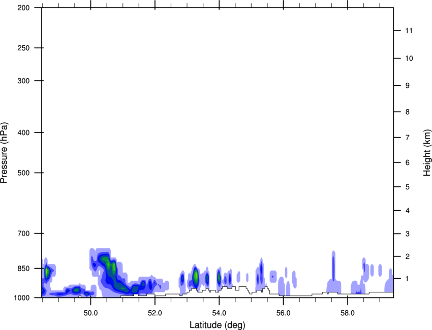Click the "Height (km)" axis title
Viewport: 432px width, 330px height.
[427, 153]
